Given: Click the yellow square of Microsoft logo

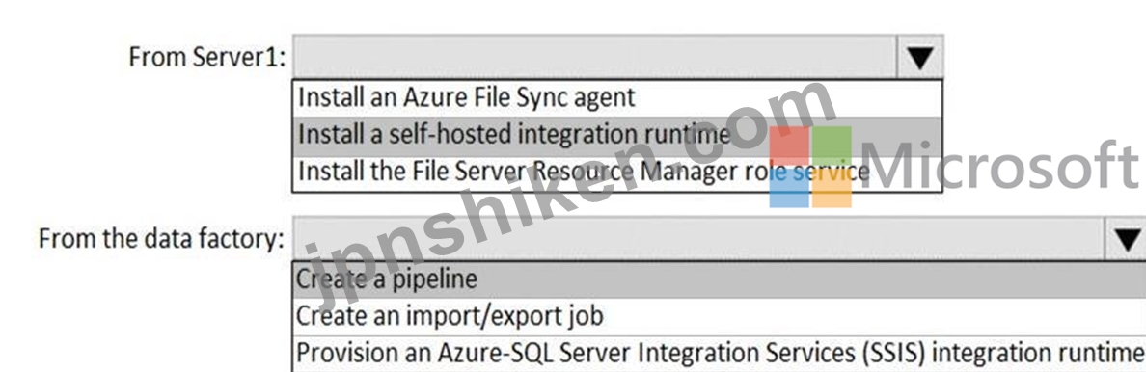Looking at the screenshot, I should point(832,189).
